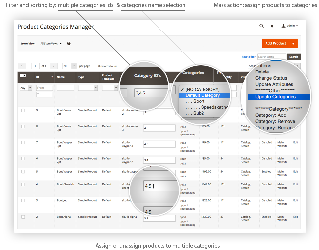Check the Bont Cheetah row checkbox

(x=23, y=184)
